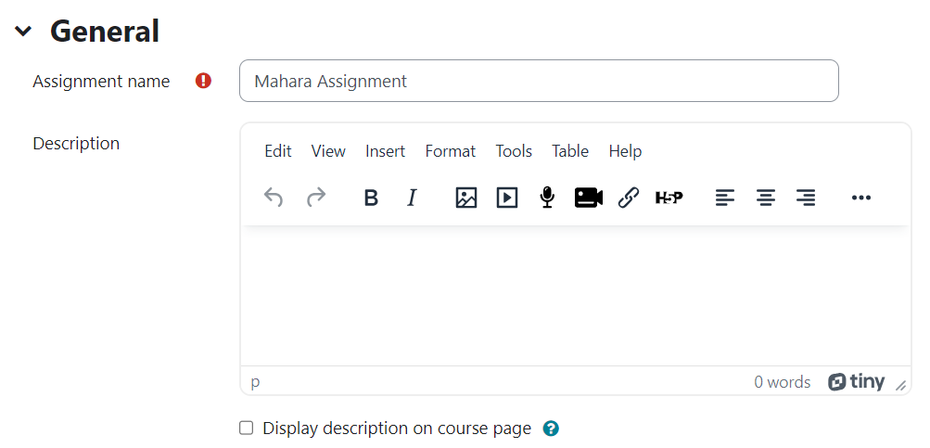930x448 pixels.
Task: Toggle italic formatting
Action: point(412,198)
